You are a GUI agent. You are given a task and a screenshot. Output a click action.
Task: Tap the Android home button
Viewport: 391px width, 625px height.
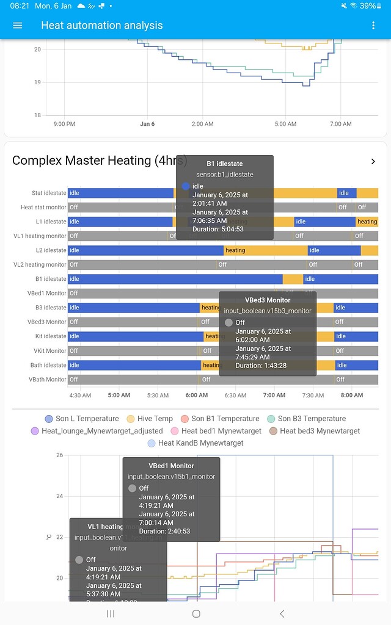195,614
